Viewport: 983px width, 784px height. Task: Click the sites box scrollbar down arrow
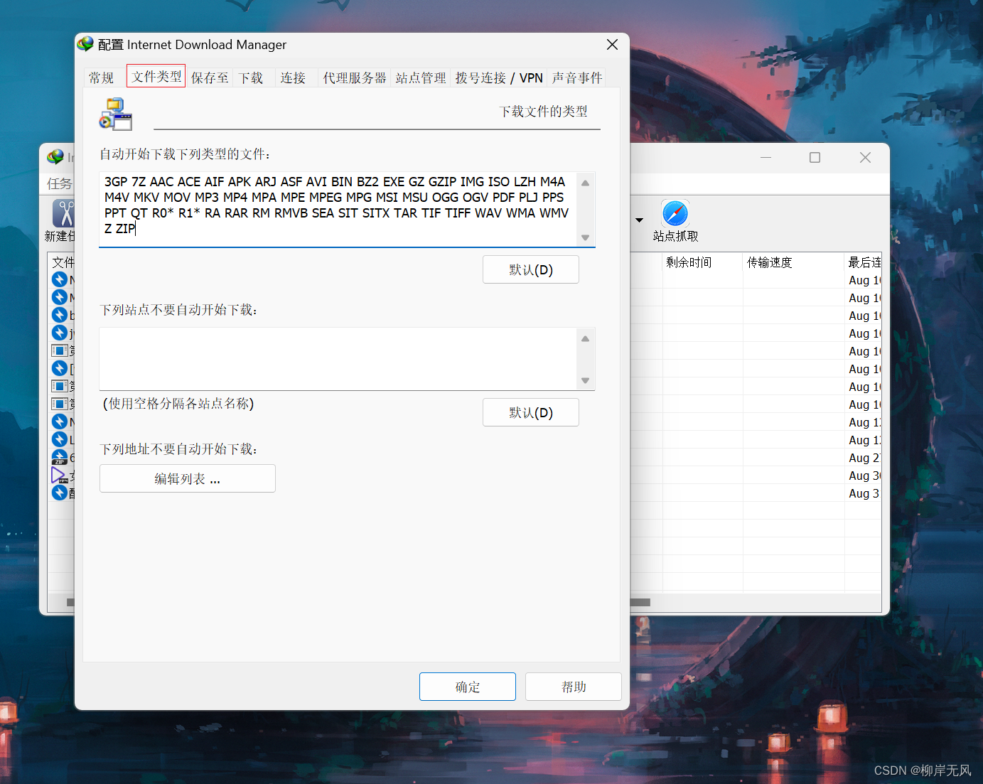click(x=586, y=380)
